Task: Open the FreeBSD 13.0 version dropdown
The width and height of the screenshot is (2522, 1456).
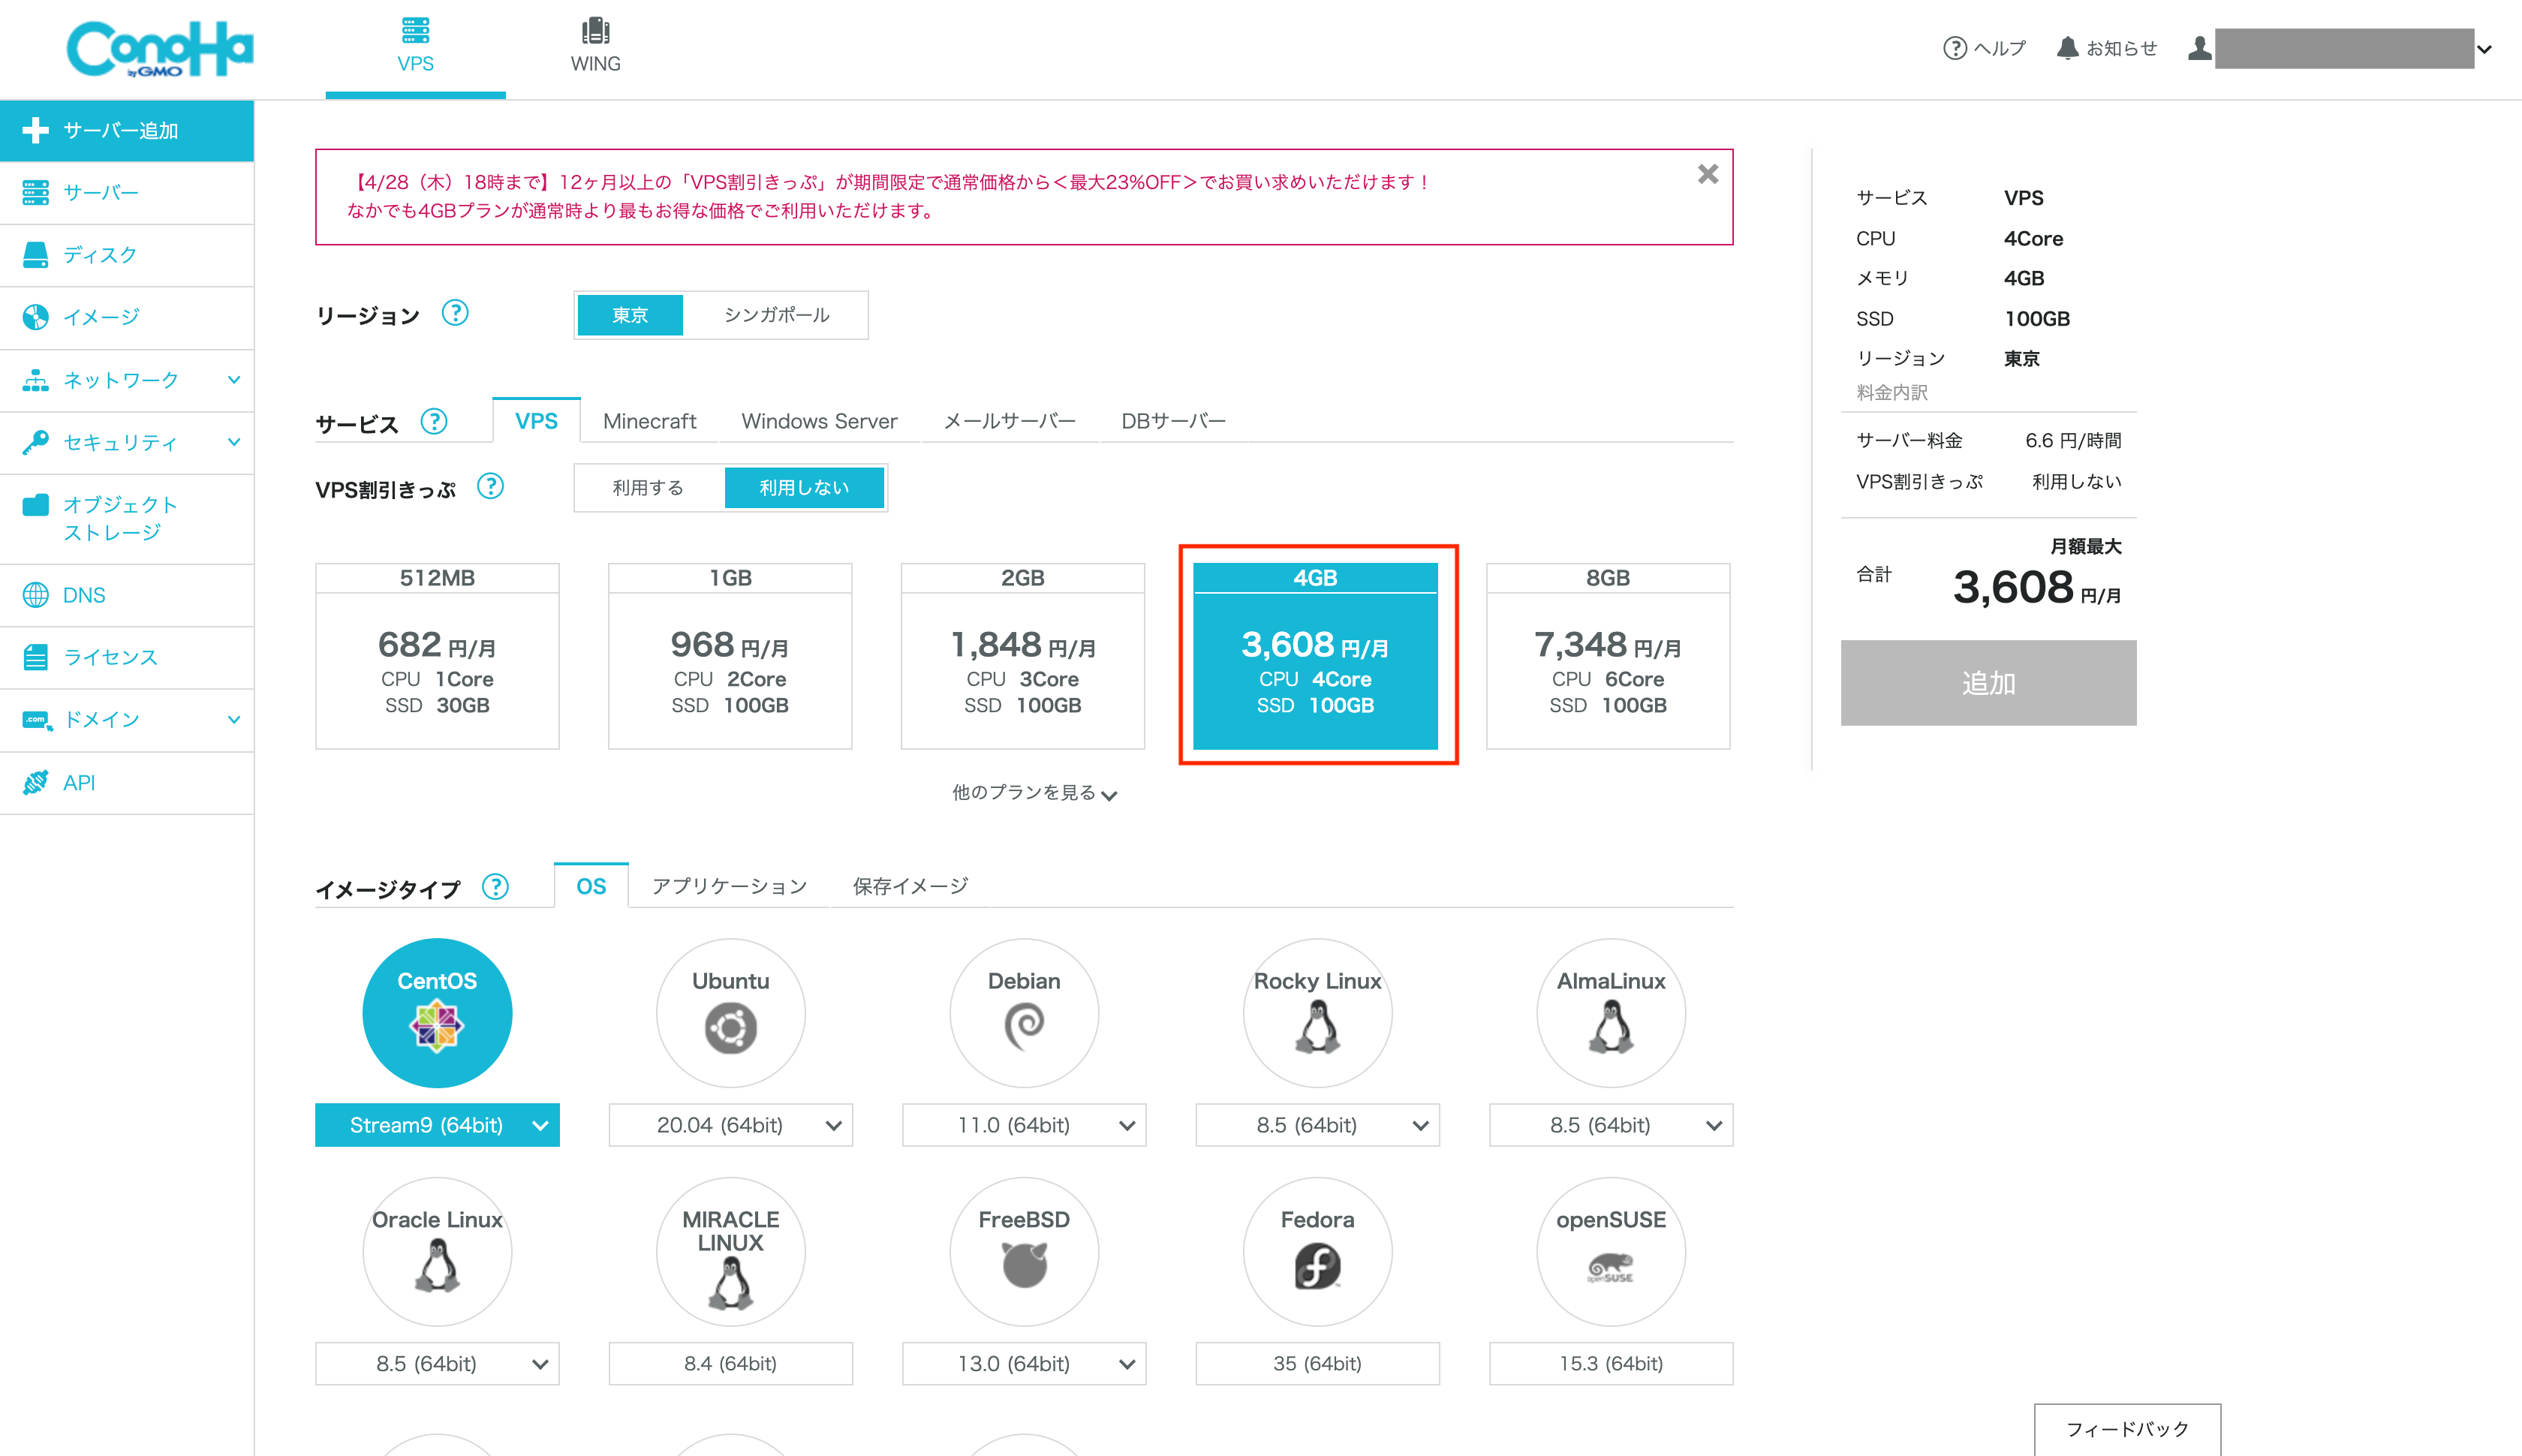Action: tap(1024, 1364)
